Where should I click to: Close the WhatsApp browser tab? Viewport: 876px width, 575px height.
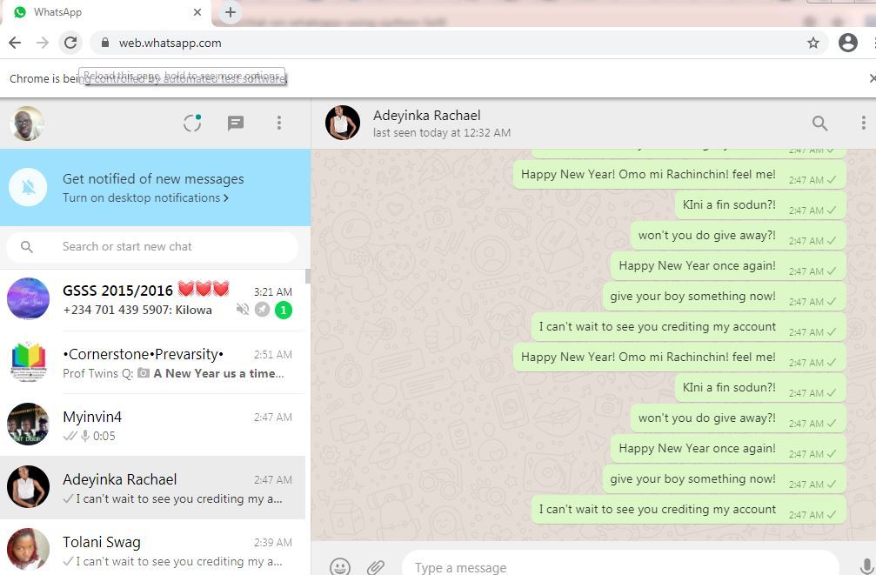coord(197,11)
